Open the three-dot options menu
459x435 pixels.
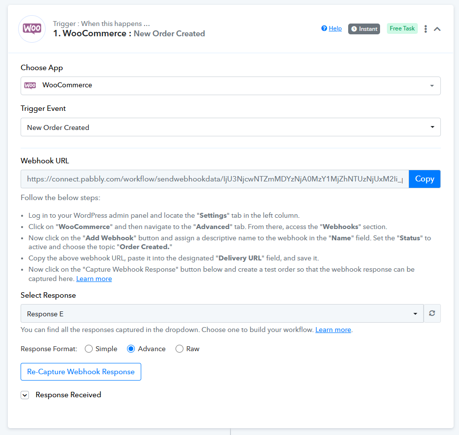pos(426,28)
